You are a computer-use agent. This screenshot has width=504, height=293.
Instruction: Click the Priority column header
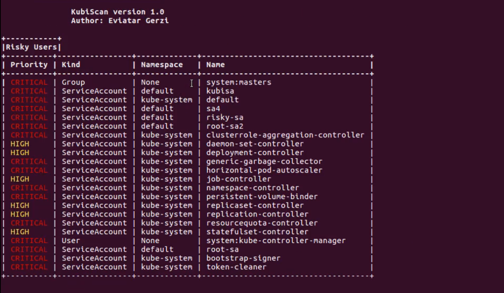click(29, 65)
